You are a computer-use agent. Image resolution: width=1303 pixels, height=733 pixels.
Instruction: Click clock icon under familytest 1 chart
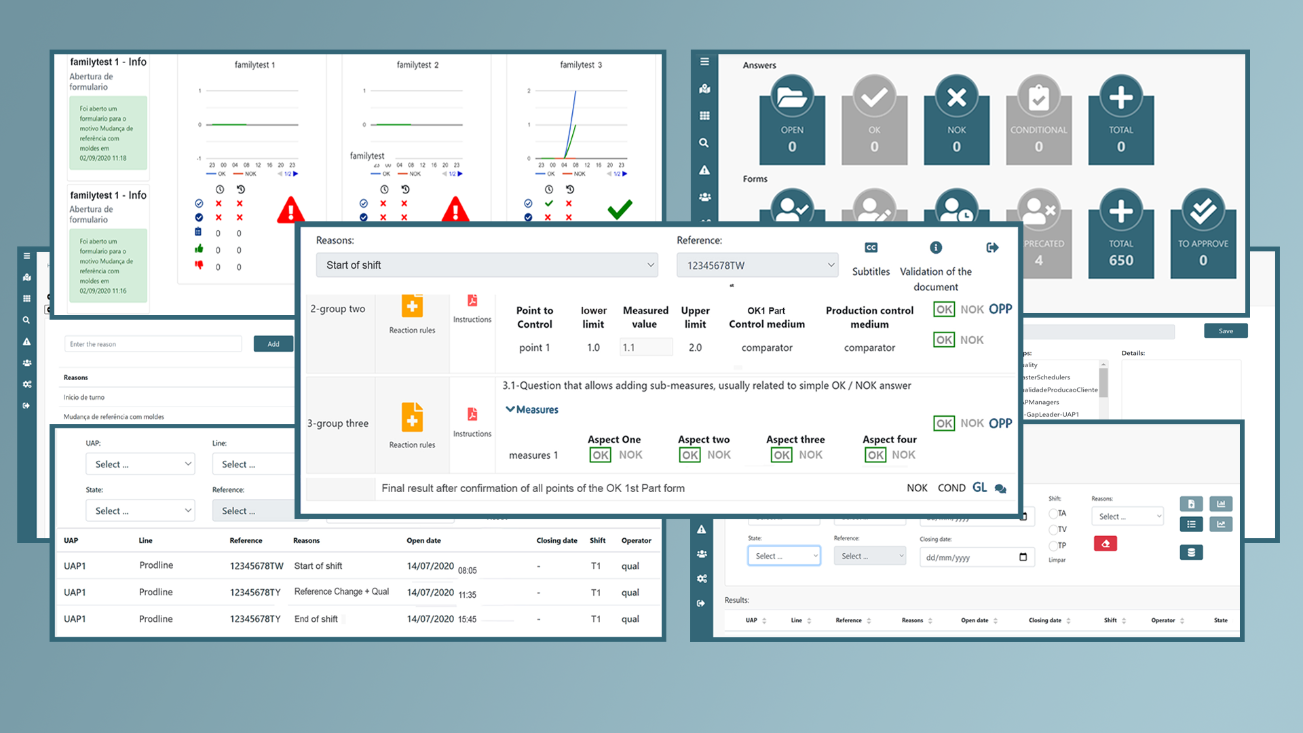[220, 189]
